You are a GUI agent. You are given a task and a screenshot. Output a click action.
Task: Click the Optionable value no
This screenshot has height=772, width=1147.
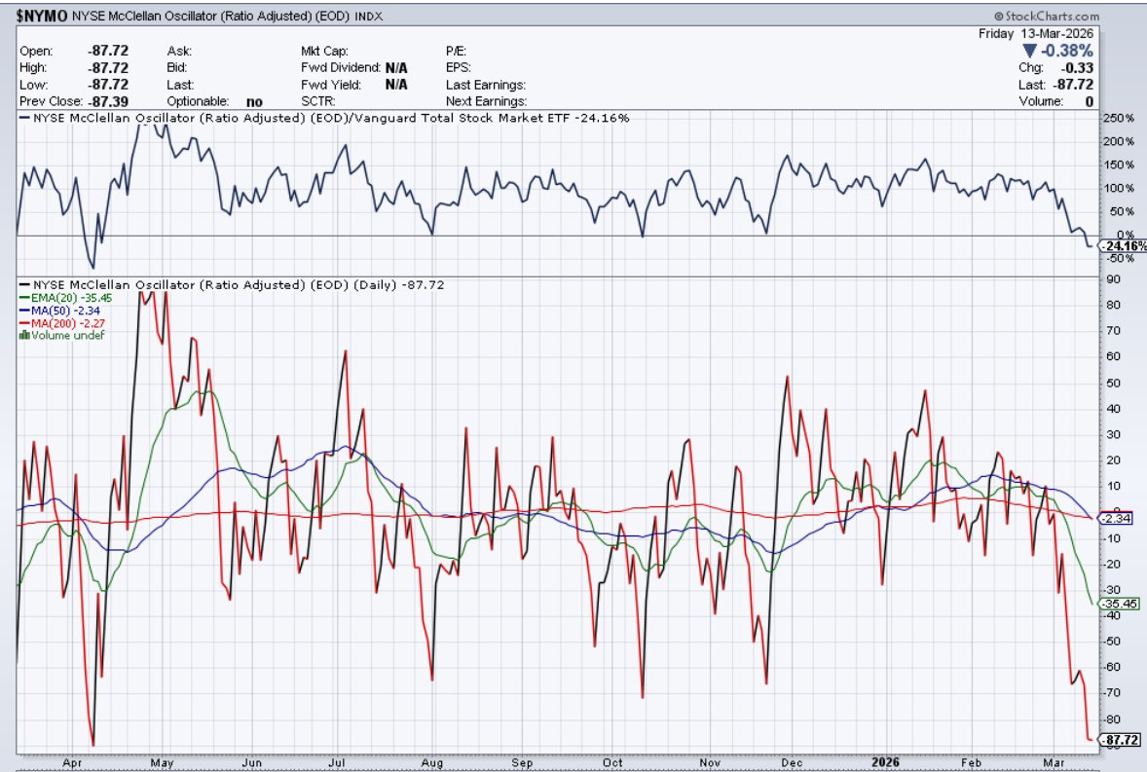coord(254,101)
